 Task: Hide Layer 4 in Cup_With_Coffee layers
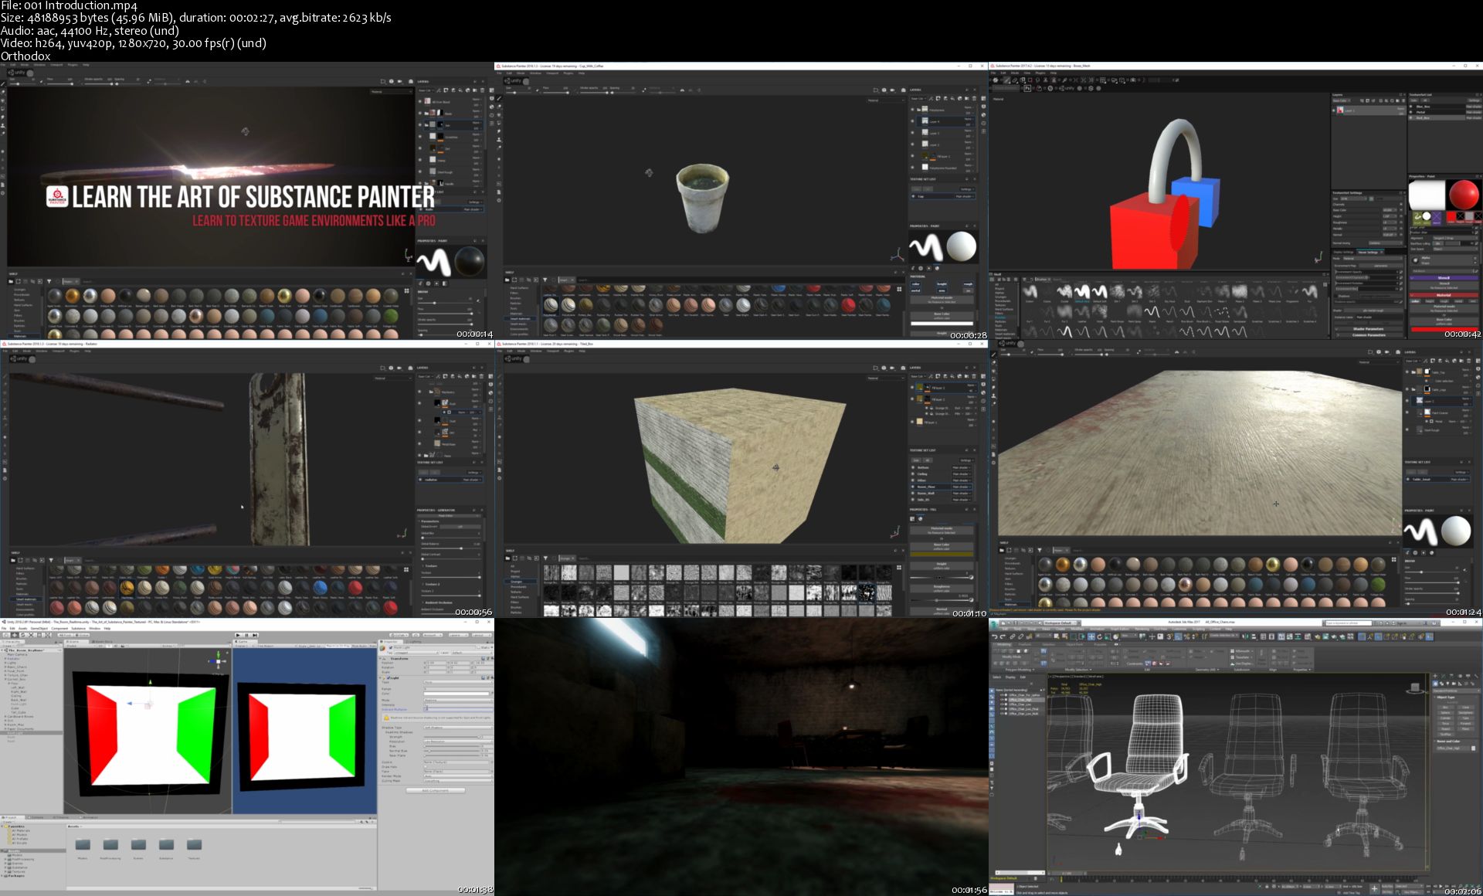click(912, 121)
